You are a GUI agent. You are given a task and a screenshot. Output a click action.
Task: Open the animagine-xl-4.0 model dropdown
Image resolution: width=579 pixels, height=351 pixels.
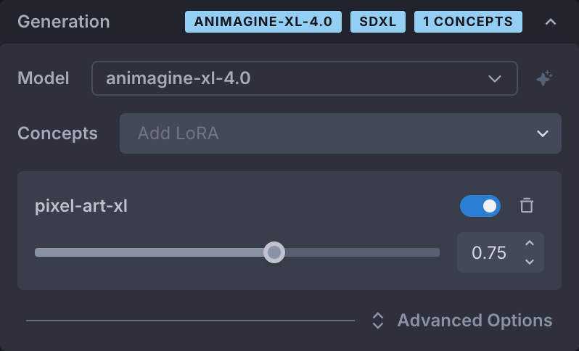(x=304, y=78)
